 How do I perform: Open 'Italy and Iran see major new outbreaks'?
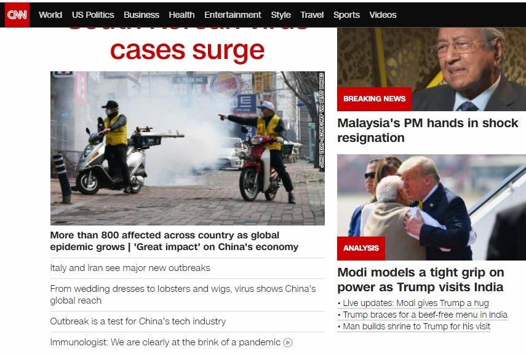(130, 268)
